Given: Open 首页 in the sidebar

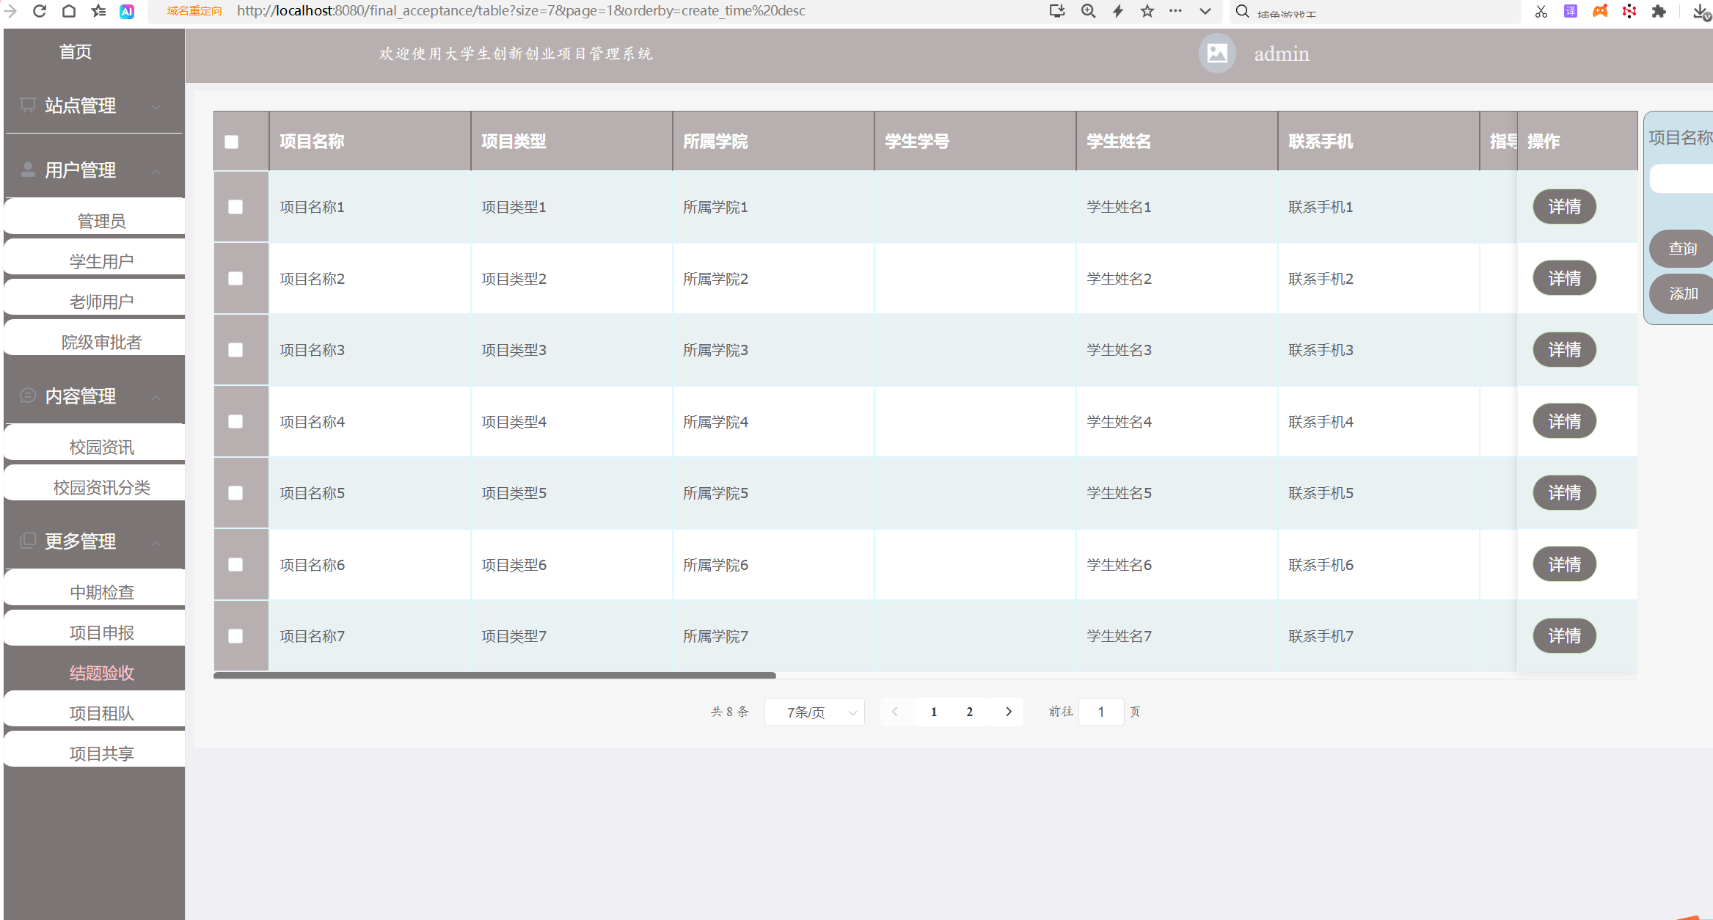Looking at the screenshot, I should point(76,51).
